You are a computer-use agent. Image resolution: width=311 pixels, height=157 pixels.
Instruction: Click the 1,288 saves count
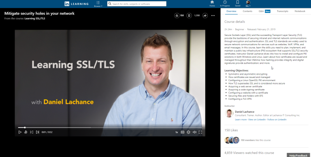click(x=197, y=15)
